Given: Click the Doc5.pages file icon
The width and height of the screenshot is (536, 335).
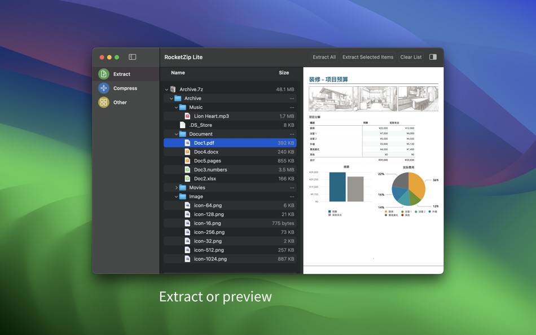Looking at the screenshot, I should (x=187, y=161).
